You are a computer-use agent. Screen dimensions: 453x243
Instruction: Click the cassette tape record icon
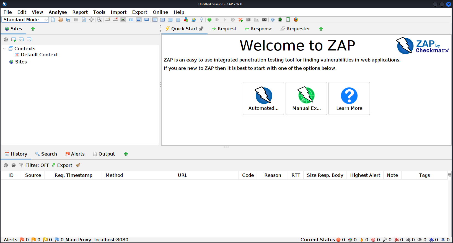(x=264, y=20)
